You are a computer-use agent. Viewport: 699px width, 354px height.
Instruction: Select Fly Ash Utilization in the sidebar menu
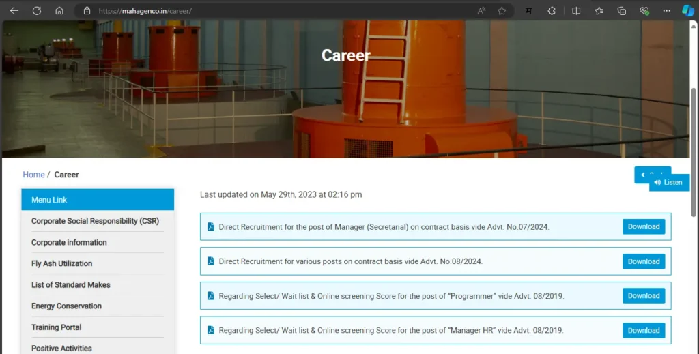tap(61, 263)
